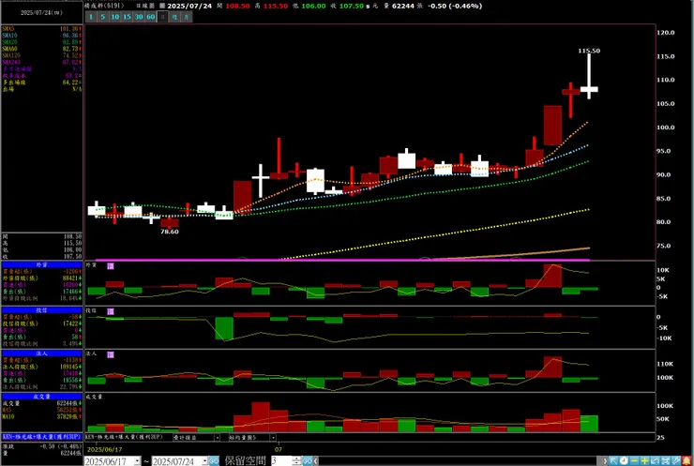Click the change -0.50 (-0.46%) in title bar

click(455, 7)
